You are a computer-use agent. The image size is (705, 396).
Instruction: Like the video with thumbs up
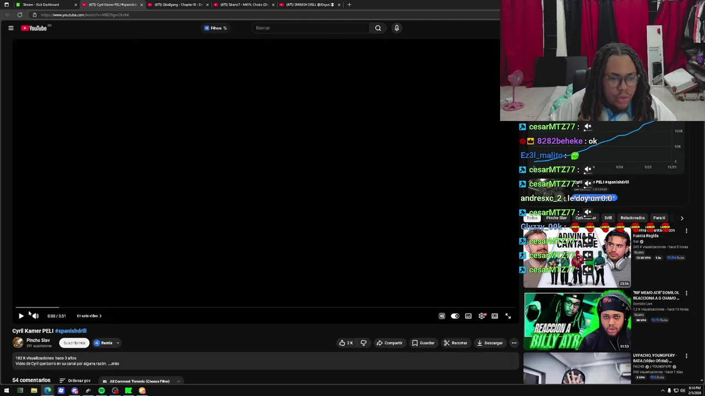[346, 343]
